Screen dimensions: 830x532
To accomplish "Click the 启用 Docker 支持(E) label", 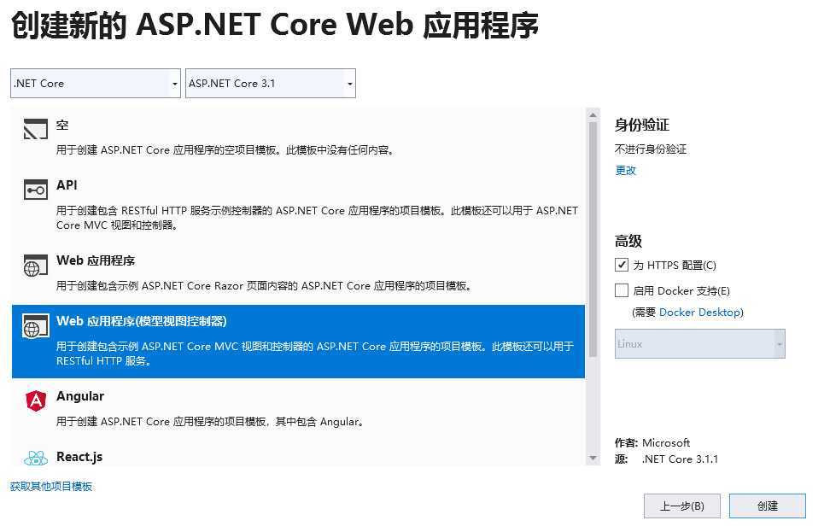I will [681, 290].
